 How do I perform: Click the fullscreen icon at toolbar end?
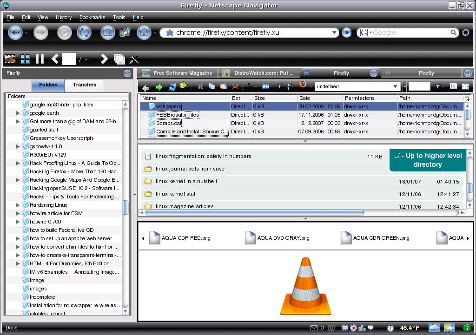(465, 86)
